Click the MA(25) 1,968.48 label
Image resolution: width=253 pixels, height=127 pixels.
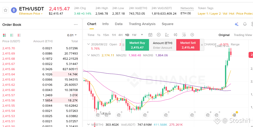click(x=129, y=55)
